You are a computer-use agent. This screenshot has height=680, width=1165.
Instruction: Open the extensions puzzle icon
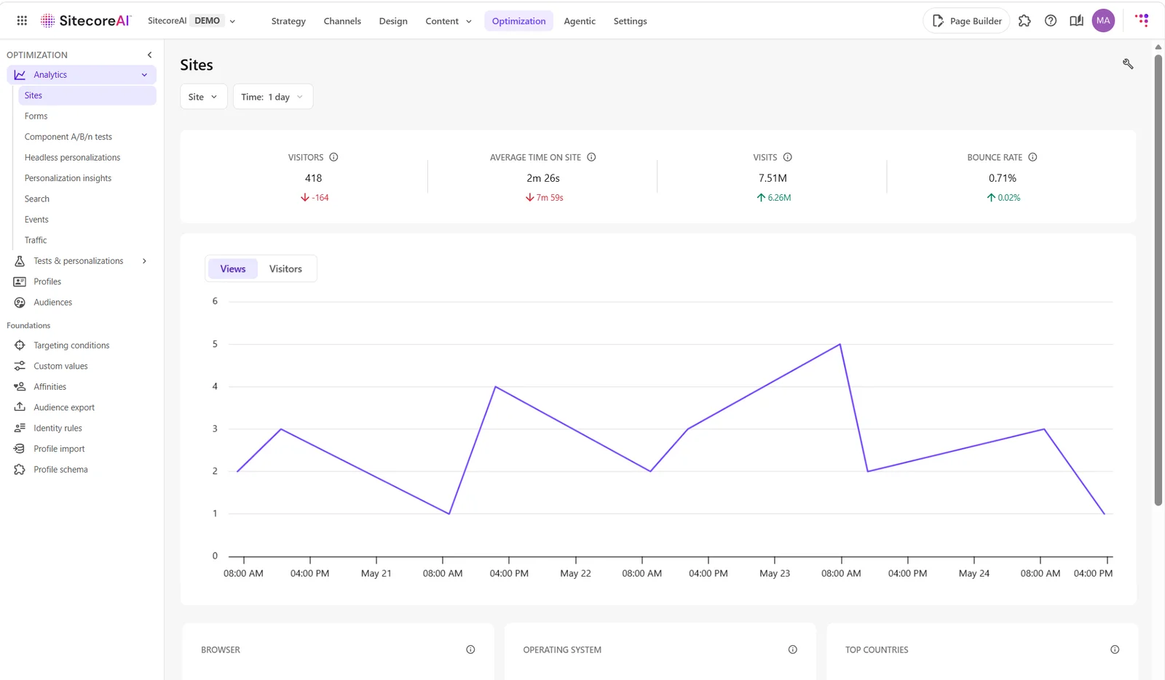(x=1024, y=20)
